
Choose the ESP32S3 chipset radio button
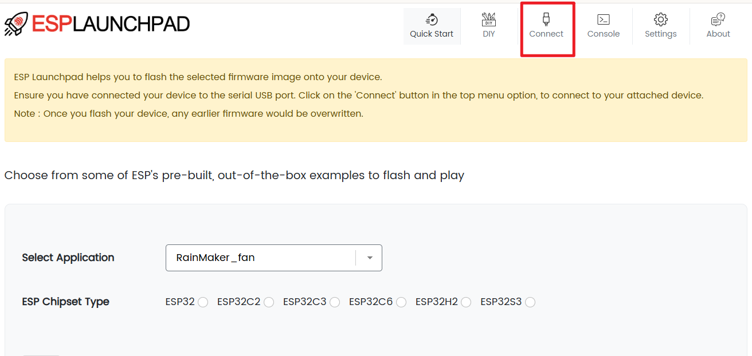(x=530, y=302)
